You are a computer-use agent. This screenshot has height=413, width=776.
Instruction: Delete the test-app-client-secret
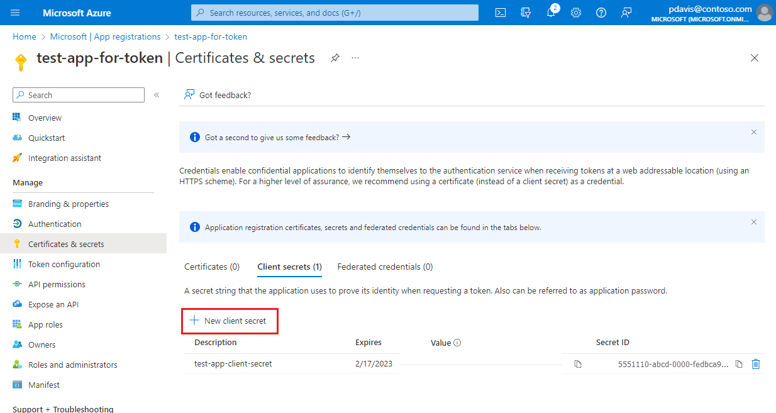[x=756, y=364]
